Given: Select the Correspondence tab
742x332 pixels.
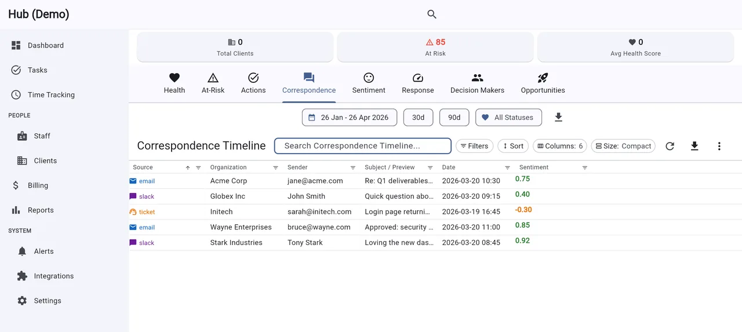Looking at the screenshot, I should (x=309, y=83).
